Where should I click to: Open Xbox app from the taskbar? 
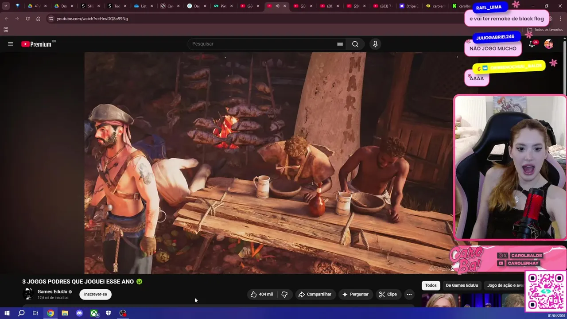point(94,313)
